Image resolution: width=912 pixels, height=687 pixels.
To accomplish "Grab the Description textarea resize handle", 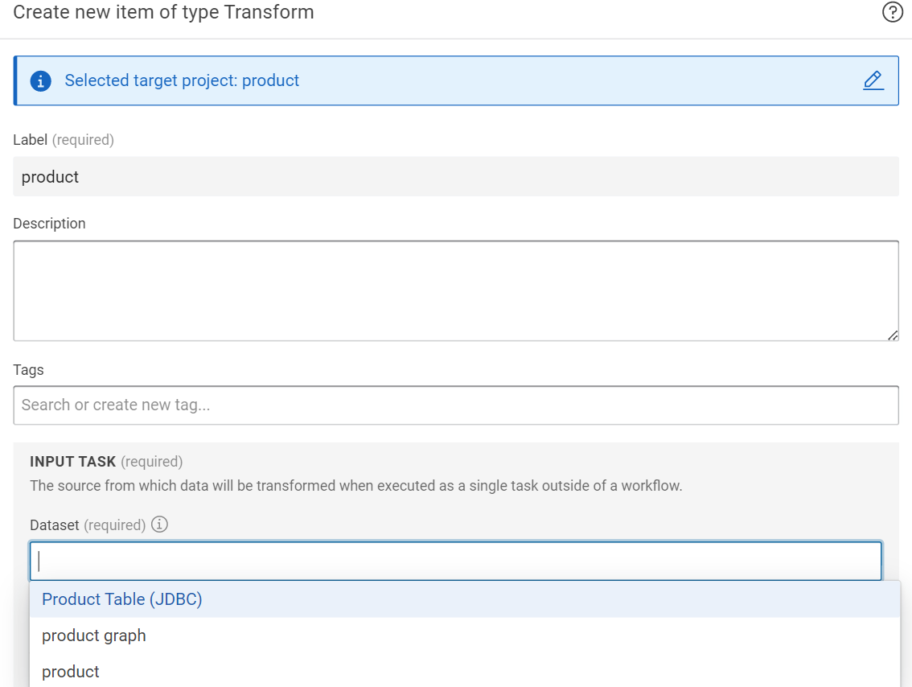I will pyautogui.click(x=893, y=335).
